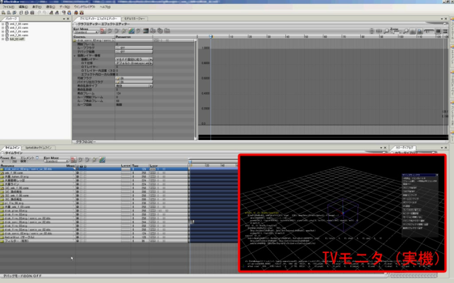Viewport: 454px width, 283px height.
Task: Expand the first package tree item
Action: [x=3, y=23]
